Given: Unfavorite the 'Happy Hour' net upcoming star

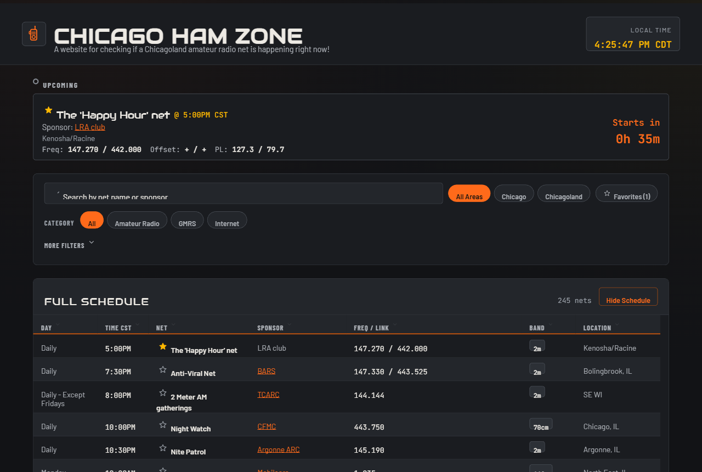Looking at the screenshot, I should click(x=48, y=110).
